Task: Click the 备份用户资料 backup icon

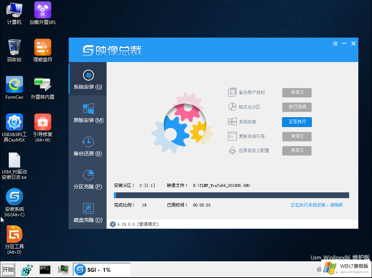Action: [x=232, y=92]
